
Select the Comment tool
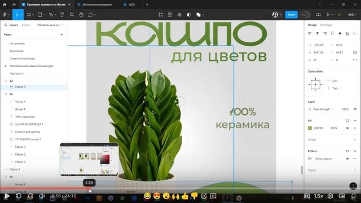pos(90,15)
